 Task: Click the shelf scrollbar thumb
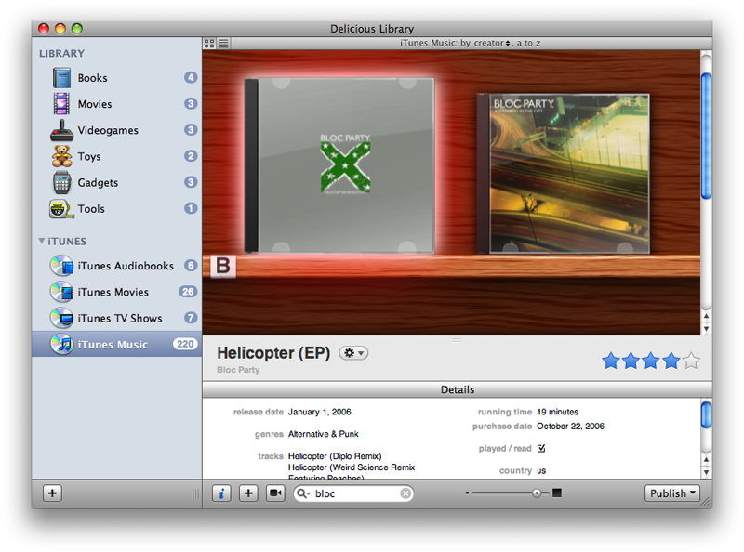(706, 136)
